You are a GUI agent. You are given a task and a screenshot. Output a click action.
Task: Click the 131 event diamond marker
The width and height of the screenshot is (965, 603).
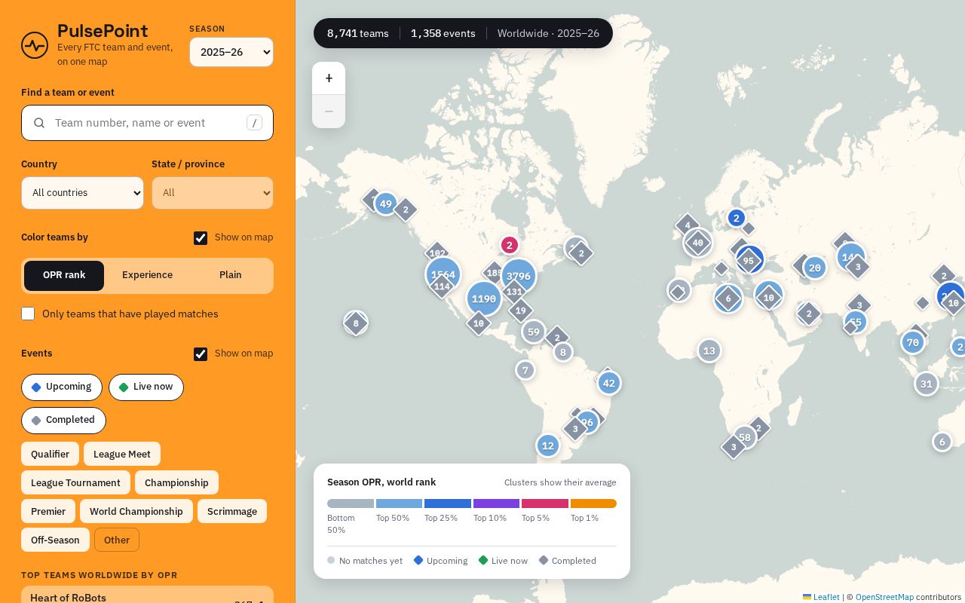pyautogui.click(x=514, y=292)
